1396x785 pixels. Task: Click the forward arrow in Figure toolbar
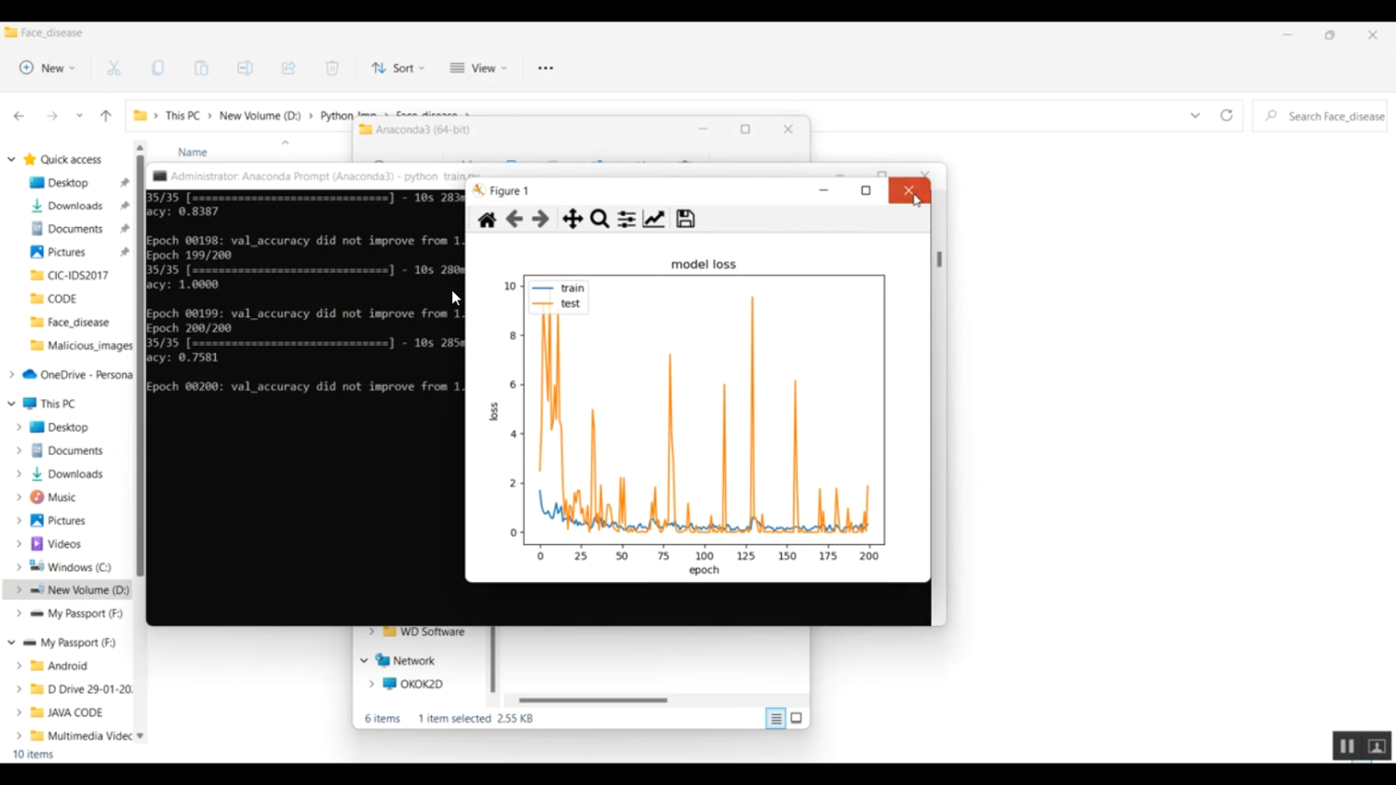[541, 220]
